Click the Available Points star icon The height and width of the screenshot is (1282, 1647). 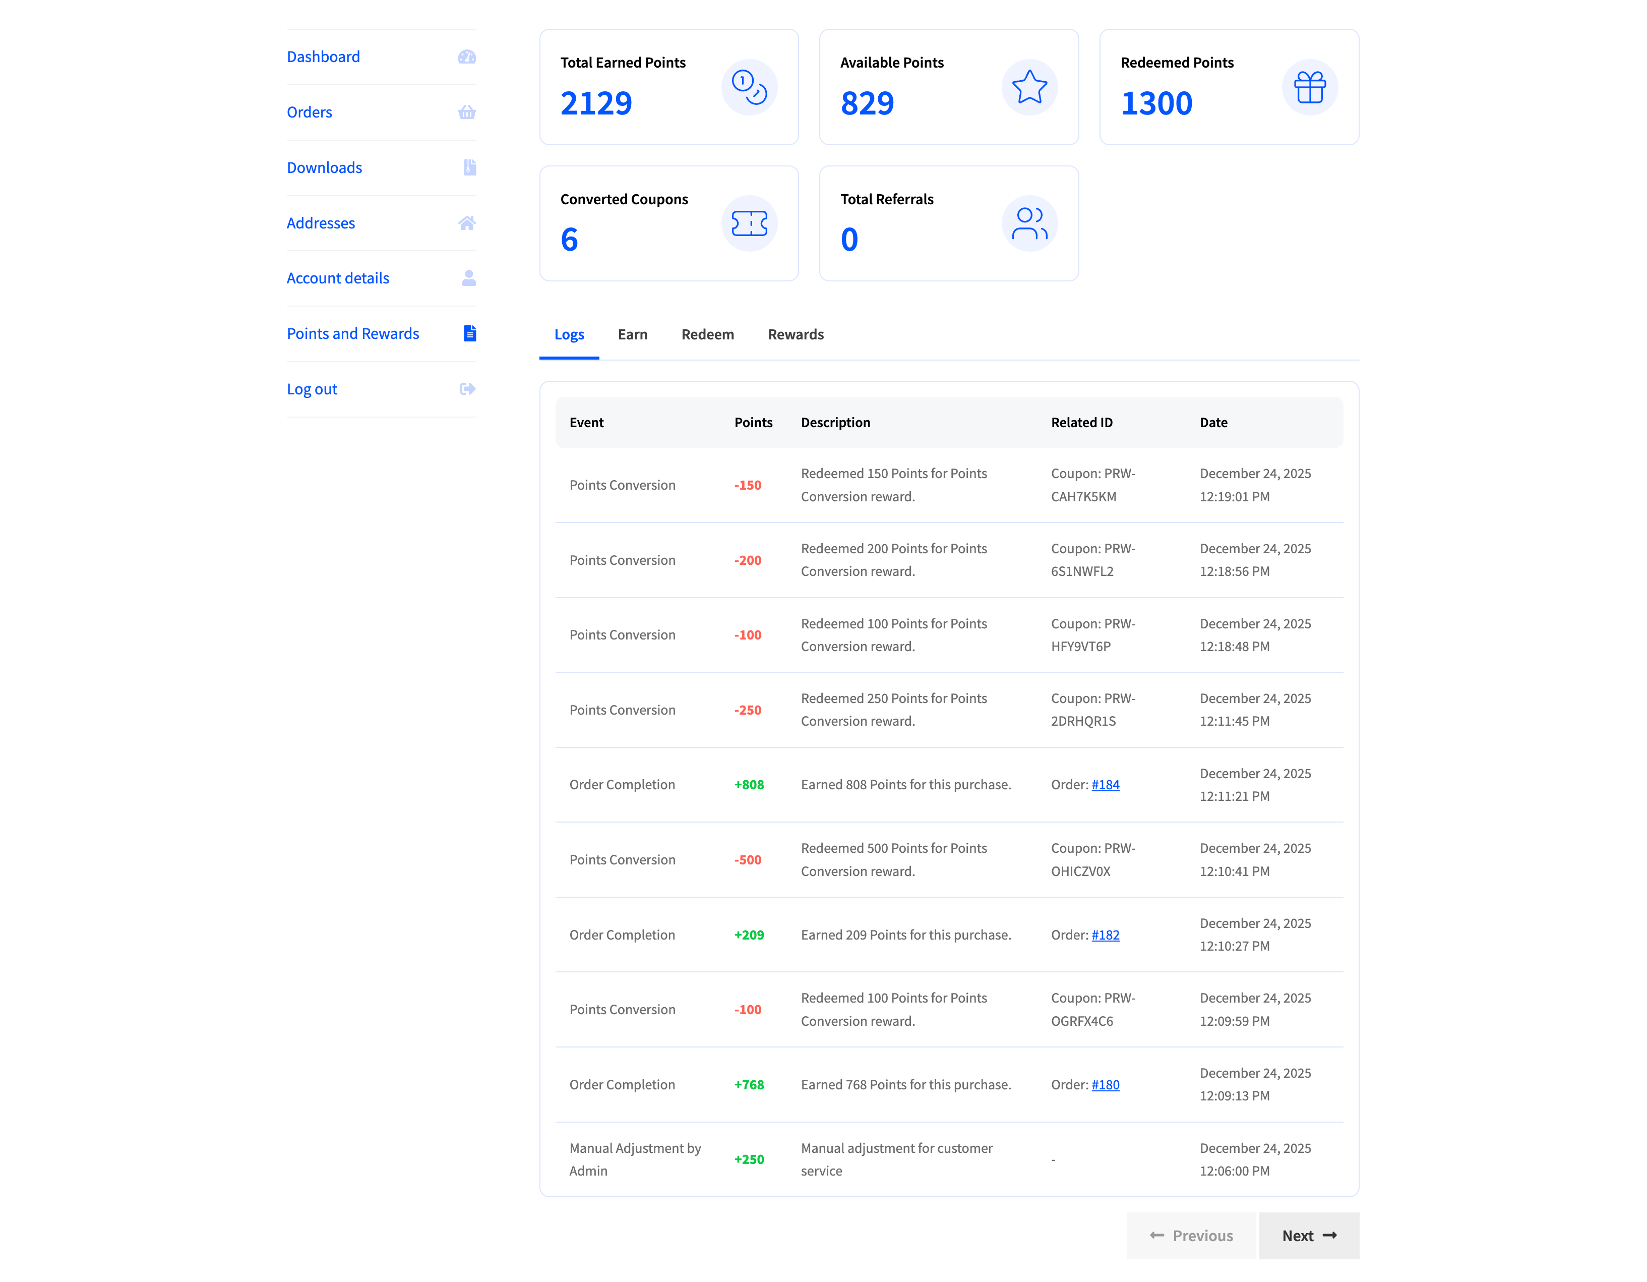point(1028,88)
